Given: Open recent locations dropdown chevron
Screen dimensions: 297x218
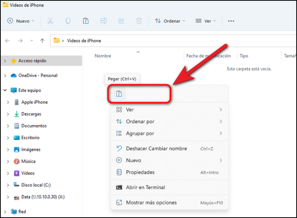Looking at the screenshot, I should point(31,41).
